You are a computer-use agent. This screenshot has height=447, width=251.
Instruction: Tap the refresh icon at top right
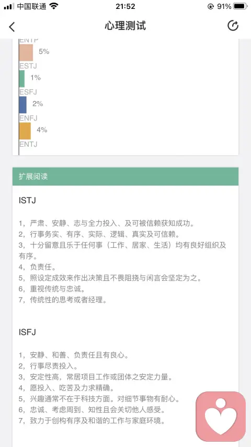233,26
